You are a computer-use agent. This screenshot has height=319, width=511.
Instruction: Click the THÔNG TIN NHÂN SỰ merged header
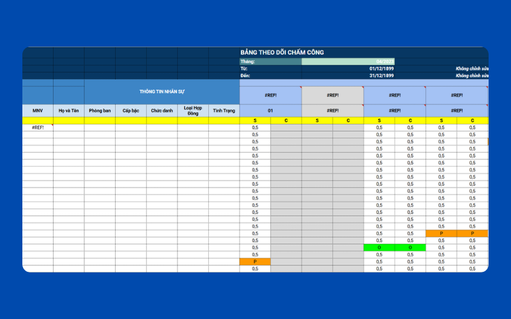(162, 92)
